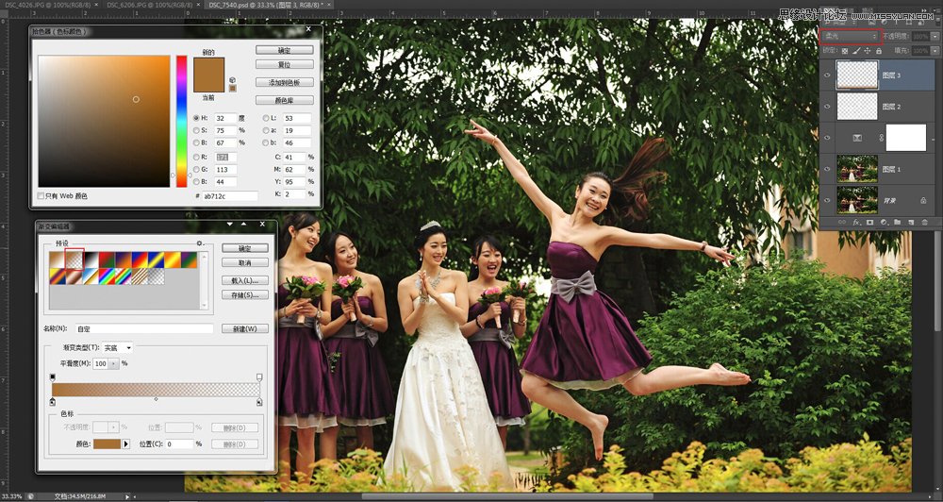
Task: Click 存储(S)... button
Action: [245, 295]
